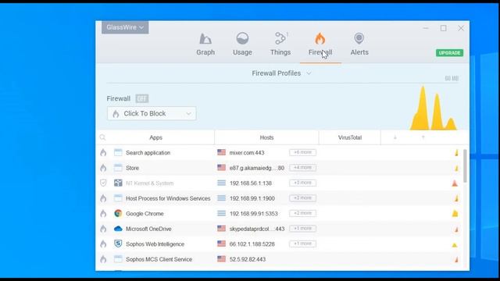Select host mixer.com:443
The image size is (500, 281).
pos(247,153)
